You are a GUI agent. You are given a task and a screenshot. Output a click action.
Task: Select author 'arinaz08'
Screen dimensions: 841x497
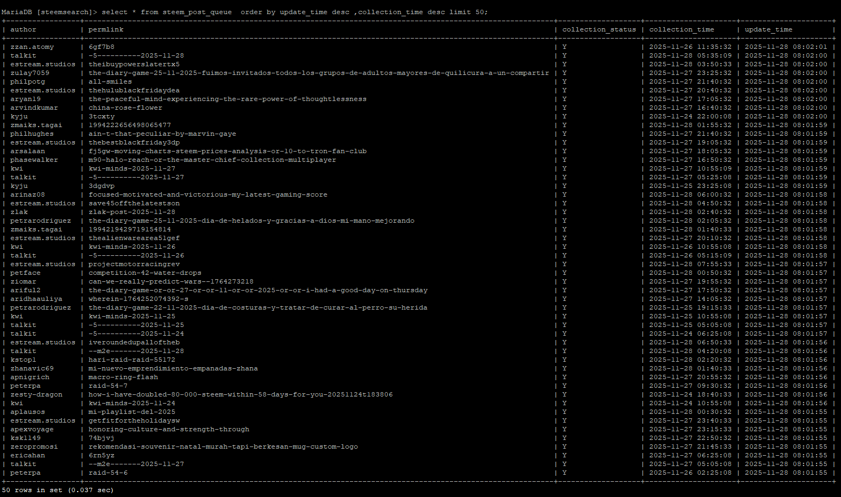pos(28,194)
